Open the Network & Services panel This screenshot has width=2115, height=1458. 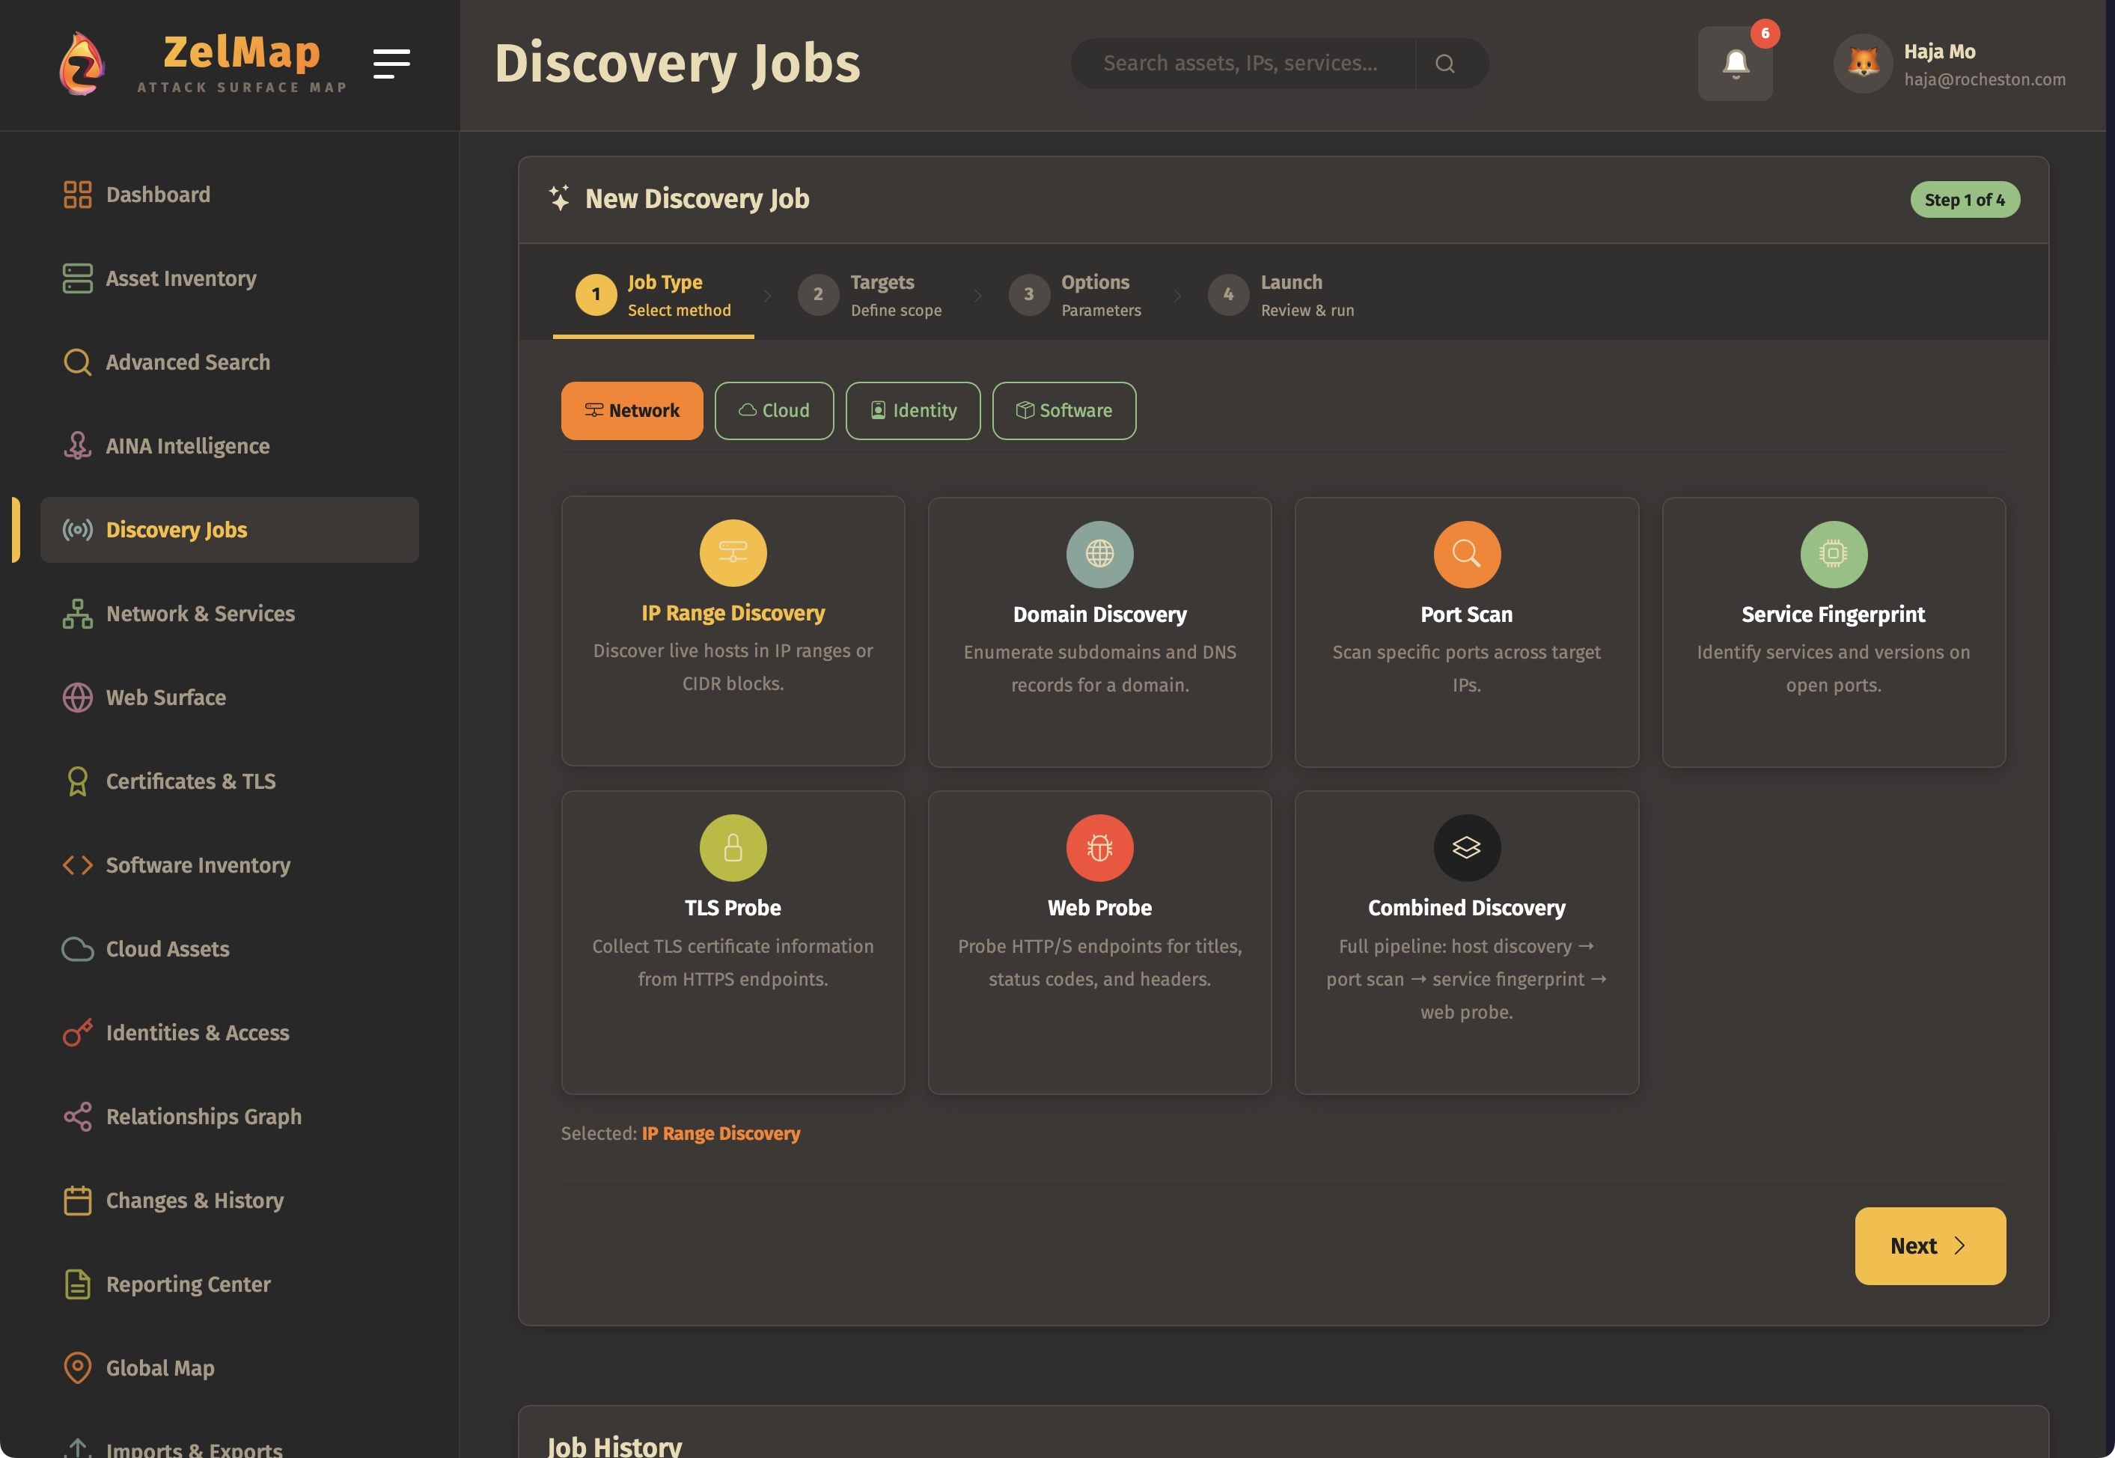click(199, 613)
